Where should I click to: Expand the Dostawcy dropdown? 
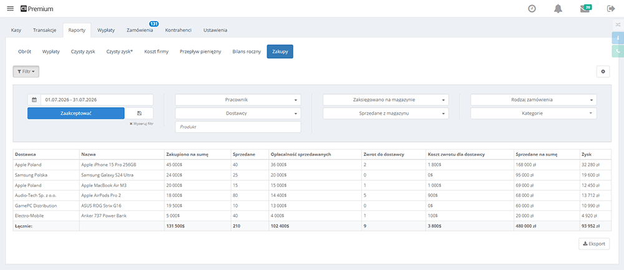pyautogui.click(x=238, y=113)
